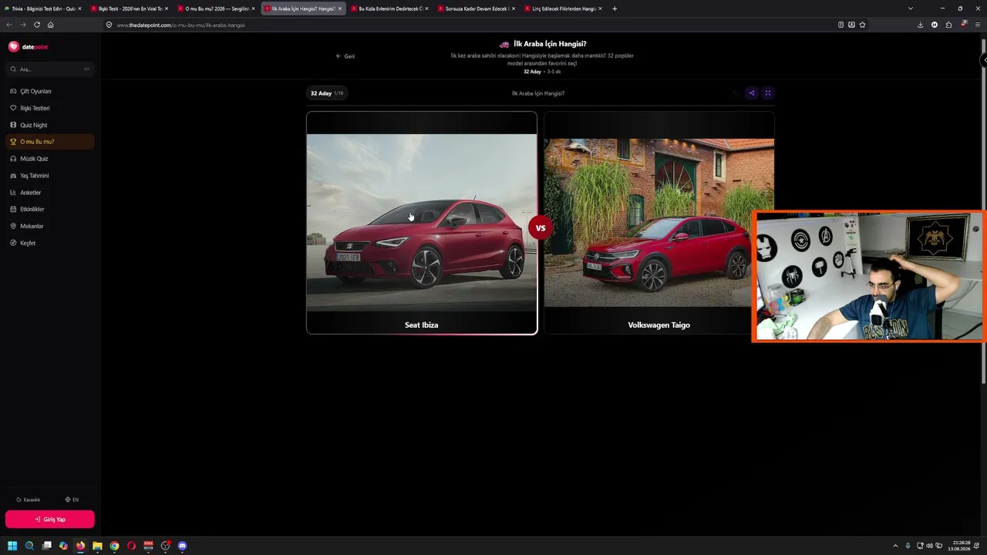Viewport: 987px width, 555px height.
Task: Select Keşfet in the sidebar
Action: click(50, 244)
